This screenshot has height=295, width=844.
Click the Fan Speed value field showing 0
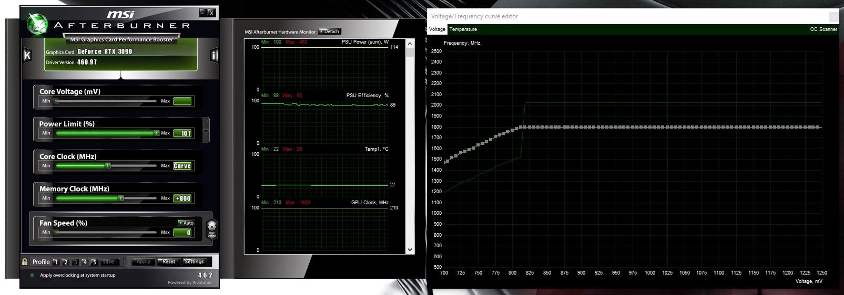coord(182,233)
